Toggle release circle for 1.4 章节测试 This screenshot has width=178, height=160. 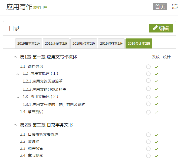pyautogui.click(x=148, y=112)
